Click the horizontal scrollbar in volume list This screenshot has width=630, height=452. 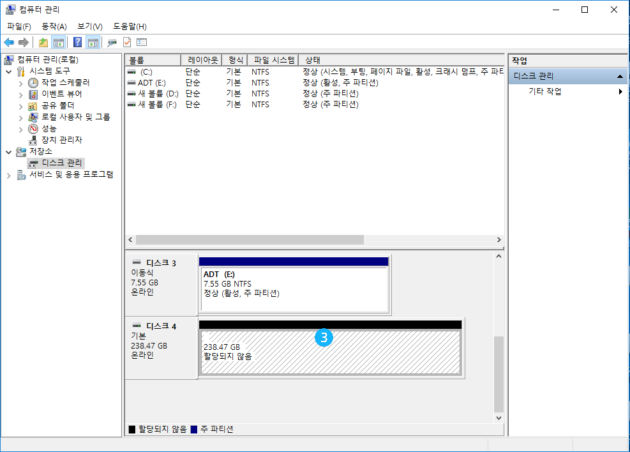click(249, 240)
